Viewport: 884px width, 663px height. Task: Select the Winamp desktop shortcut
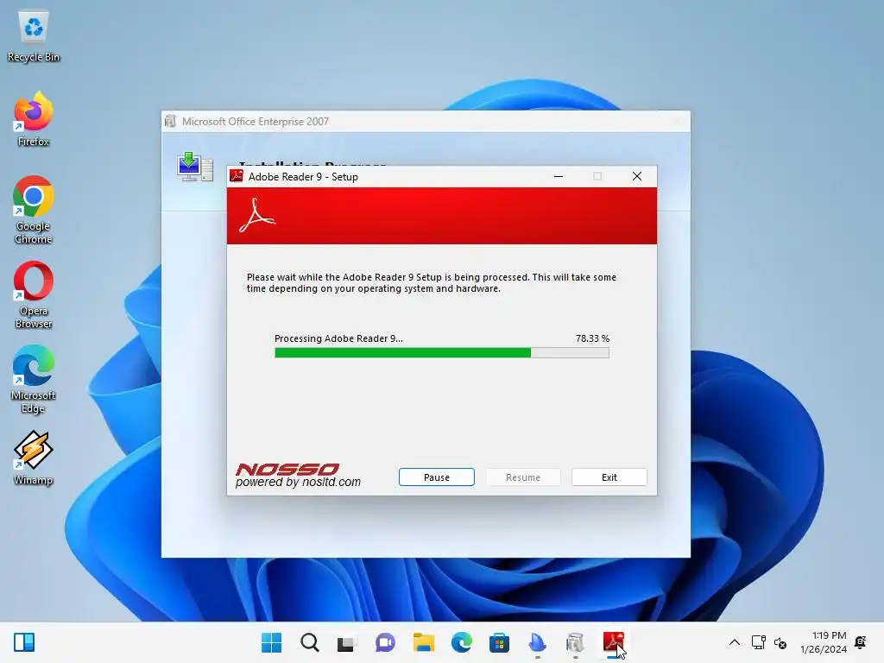coord(34,458)
